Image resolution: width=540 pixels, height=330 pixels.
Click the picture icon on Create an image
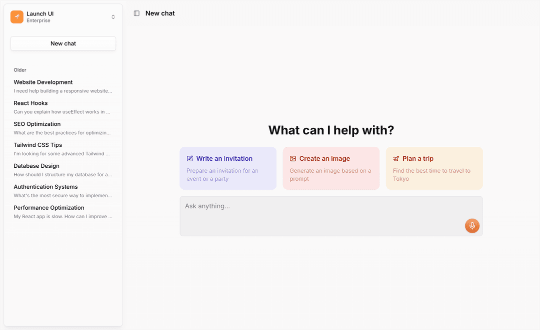click(292, 158)
